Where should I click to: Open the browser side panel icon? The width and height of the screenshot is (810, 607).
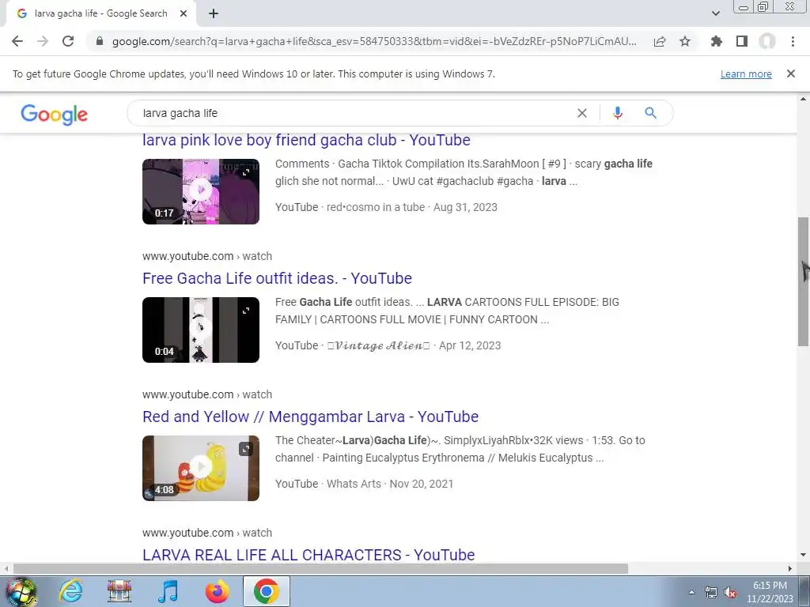[x=742, y=41]
